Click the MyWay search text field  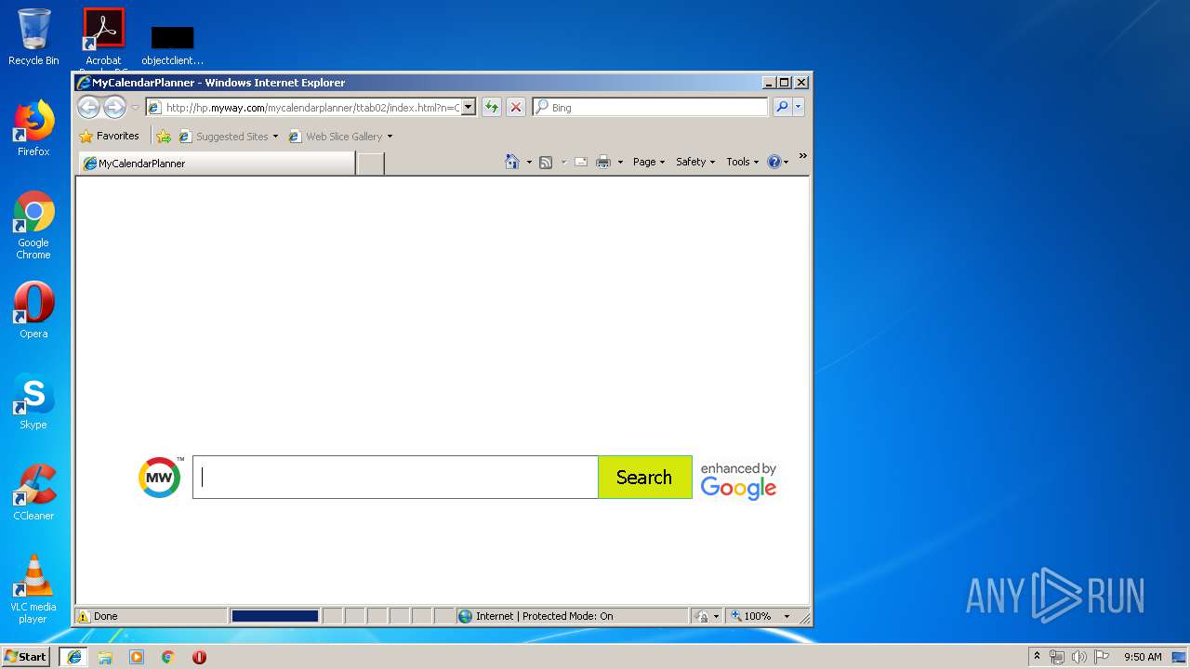[x=395, y=477]
